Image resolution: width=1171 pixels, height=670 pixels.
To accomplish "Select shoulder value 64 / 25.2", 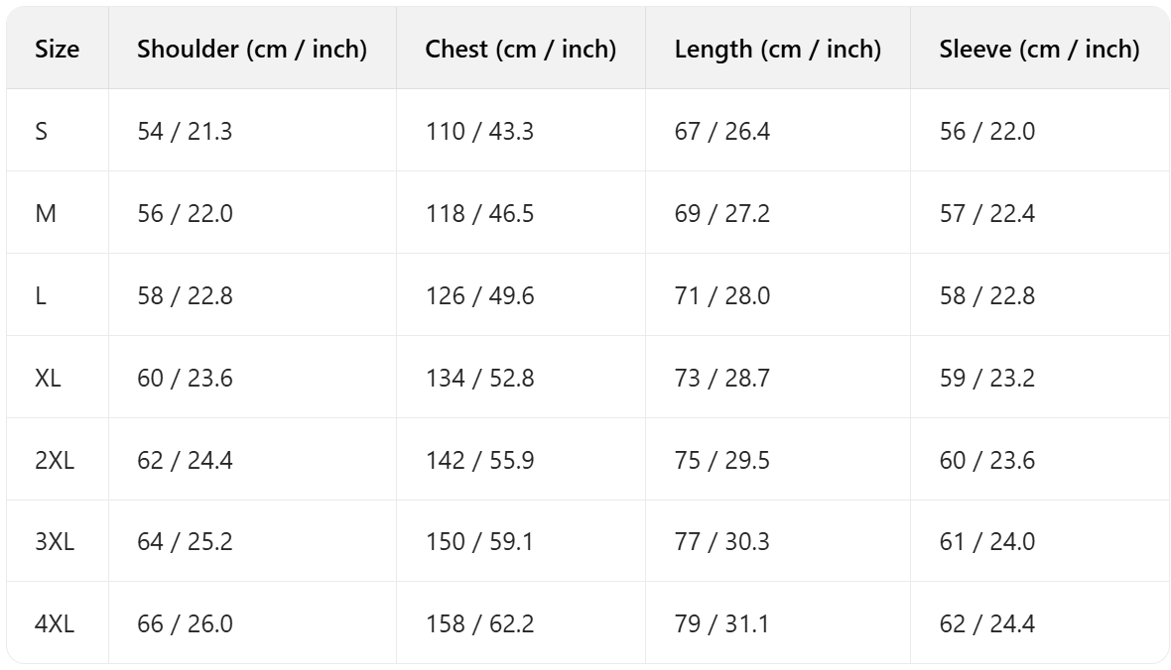I will click(x=185, y=541).
